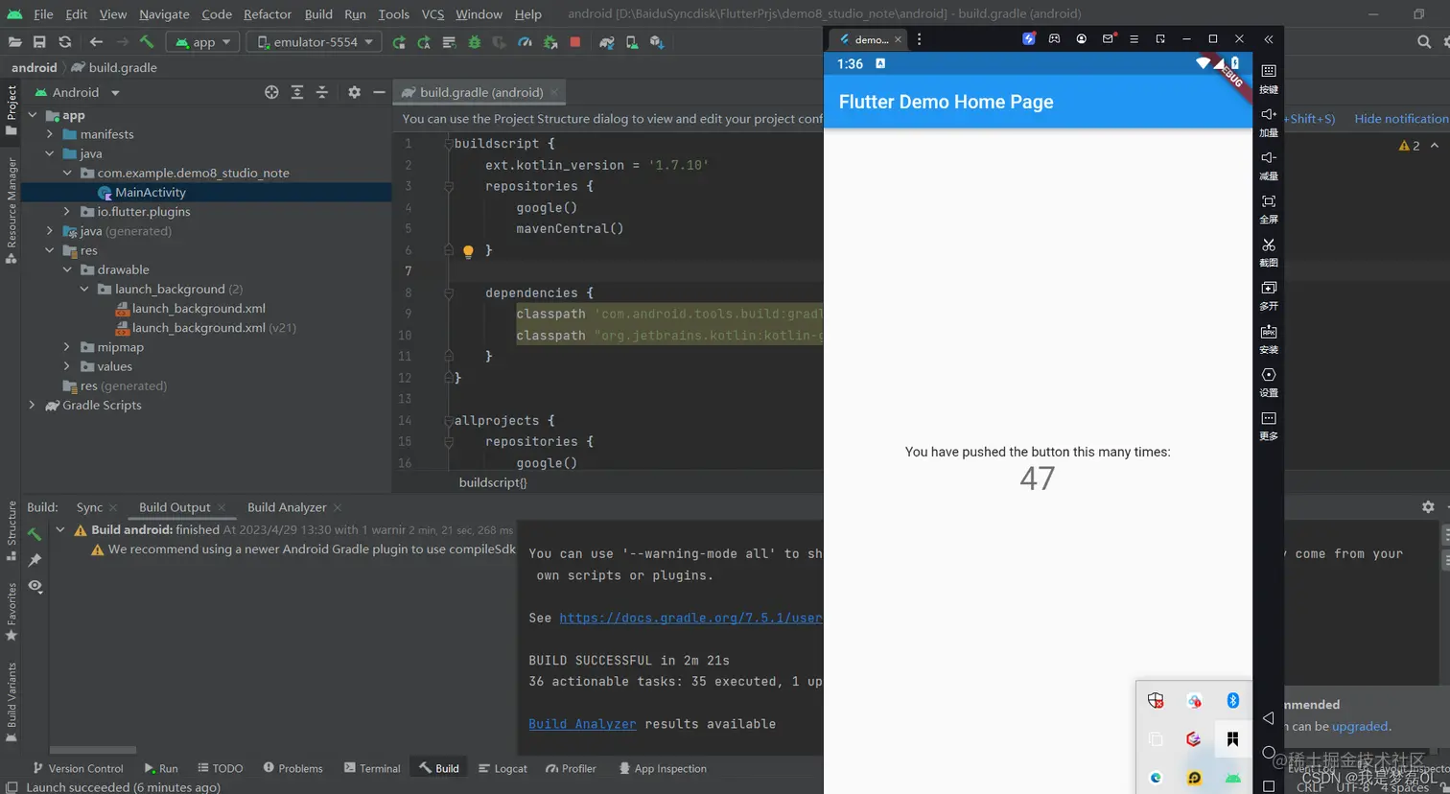Fold the buildscript block at line 1

[x=448, y=144]
